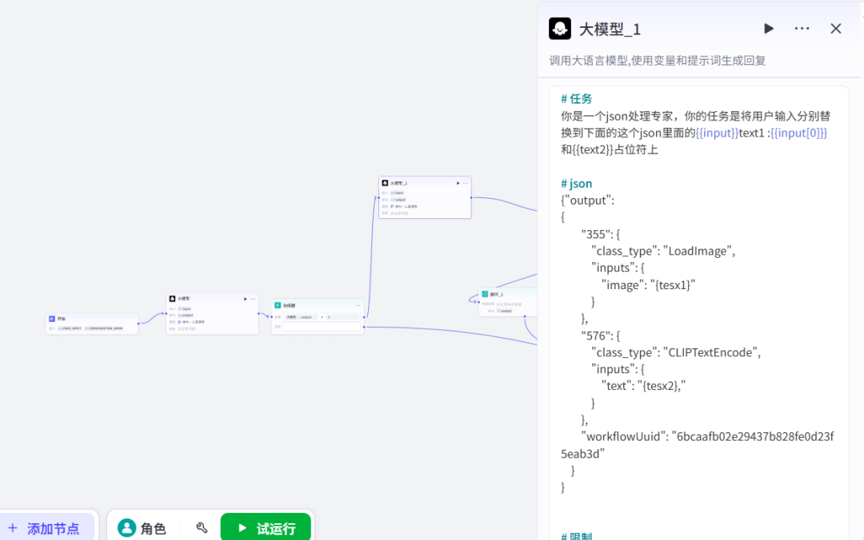Viewport: 864px width, 540px height.
Task: Click the CONVERSATION_NAME variable on 开始 node
Action: click(103, 328)
